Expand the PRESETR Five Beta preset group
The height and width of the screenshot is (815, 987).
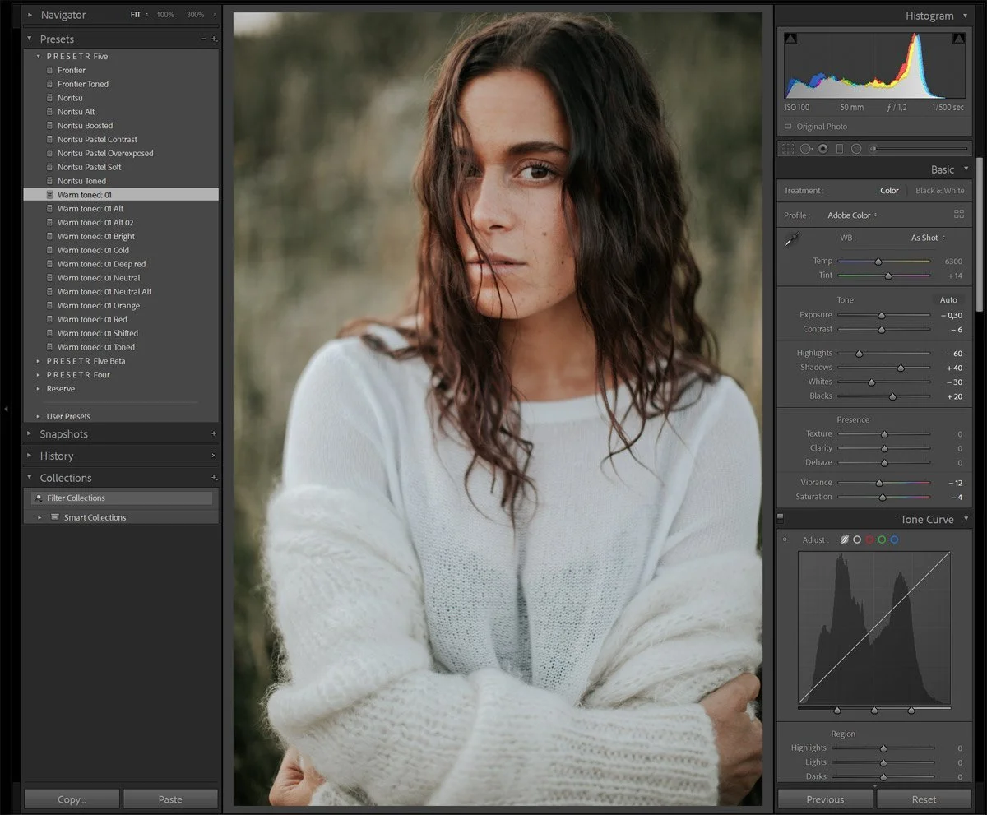coord(37,360)
